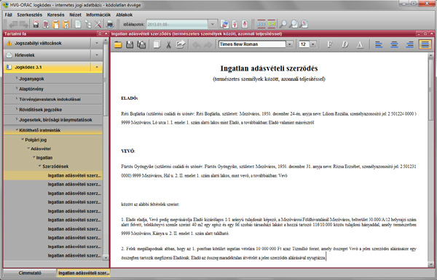This screenshot has height=280, width=437.
Task: Click the first orange clipboard icon in main toolbar
Action: pyautogui.click(x=56, y=24)
